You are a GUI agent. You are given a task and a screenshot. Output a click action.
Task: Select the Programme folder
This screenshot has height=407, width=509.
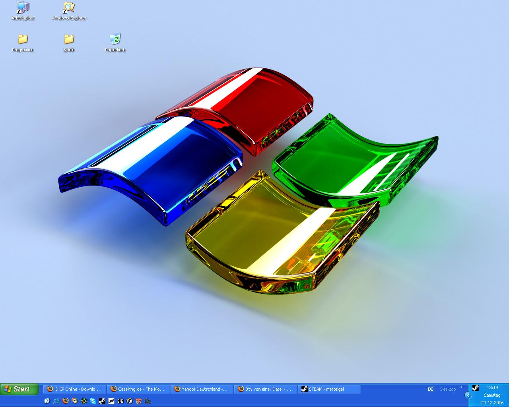23,43
